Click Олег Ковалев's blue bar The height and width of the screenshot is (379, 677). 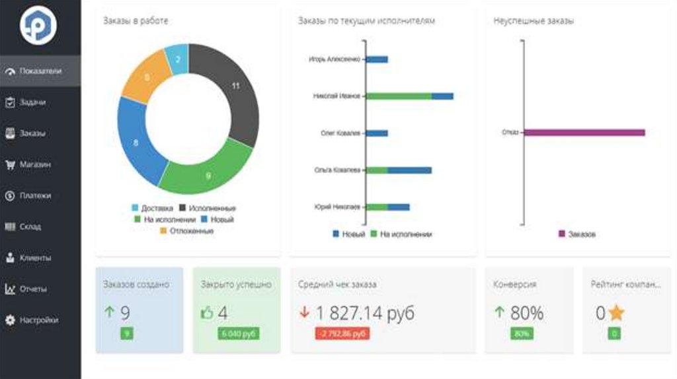pyautogui.click(x=377, y=133)
